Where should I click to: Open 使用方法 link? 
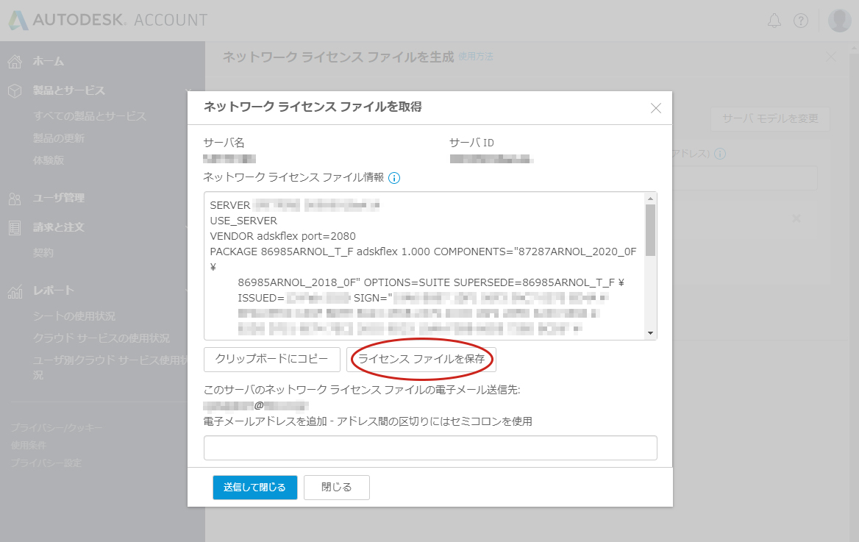click(476, 57)
